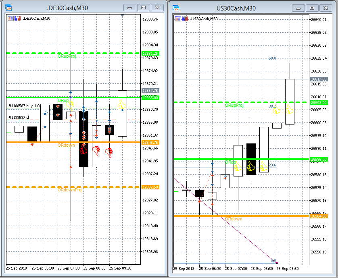
Task: Click the Fibonacci 38.2 level label
Action: [x=272, y=106]
